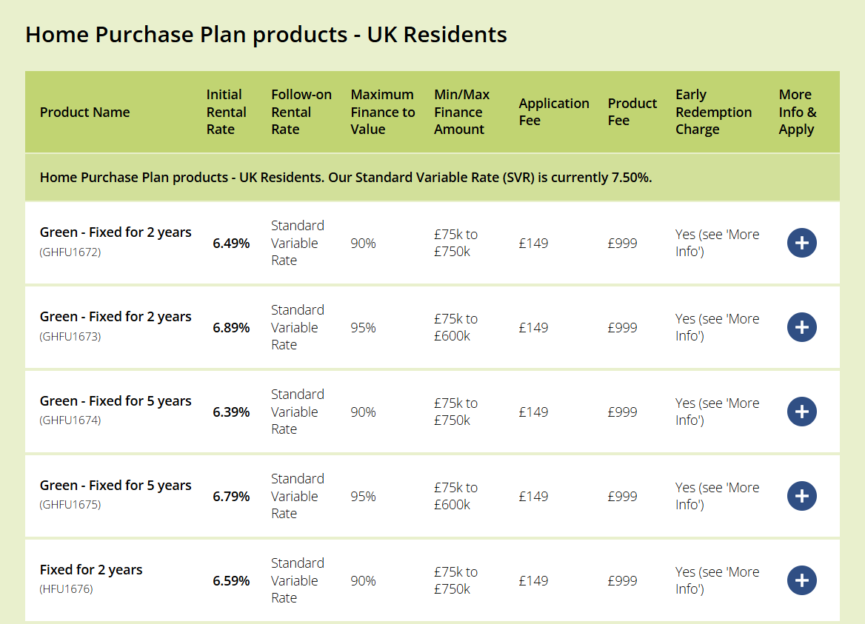Image resolution: width=865 pixels, height=624 pixels.
Task: Click the page title 'Home Purchase Plan products'
Action: coord(266,34)
